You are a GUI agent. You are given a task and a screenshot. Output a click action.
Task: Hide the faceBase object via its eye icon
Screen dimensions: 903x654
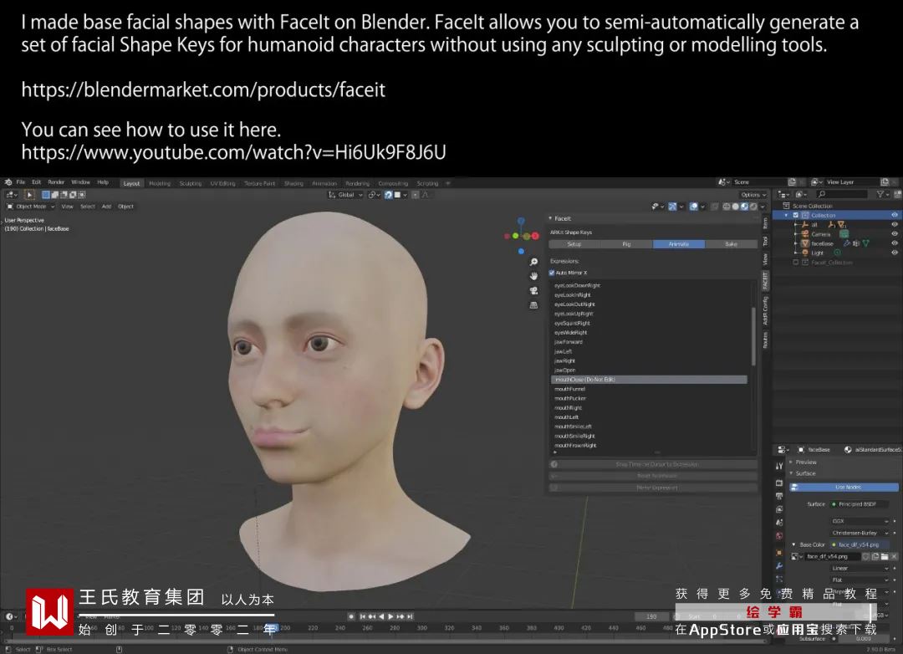coord(895,243)
